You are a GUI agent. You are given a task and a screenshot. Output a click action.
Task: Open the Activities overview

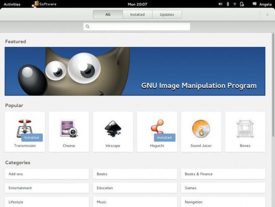point(12,4)
